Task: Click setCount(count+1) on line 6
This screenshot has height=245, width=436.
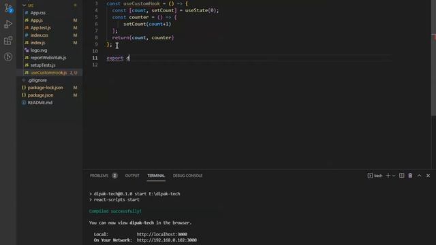Action: point(147,24)
